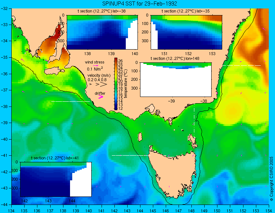
Task: Click the -32 latitude tick label
Action: [x=4, y=8]
